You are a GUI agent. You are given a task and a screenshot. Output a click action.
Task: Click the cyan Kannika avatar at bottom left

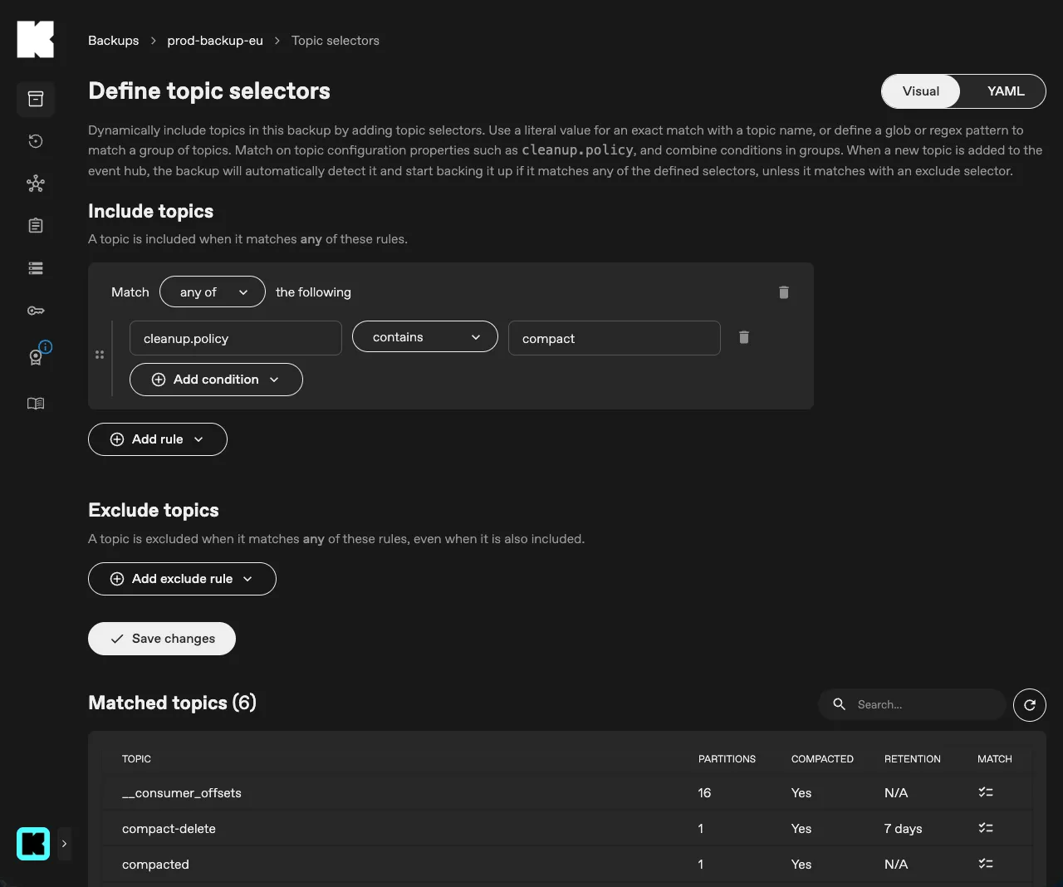(33, 844)
